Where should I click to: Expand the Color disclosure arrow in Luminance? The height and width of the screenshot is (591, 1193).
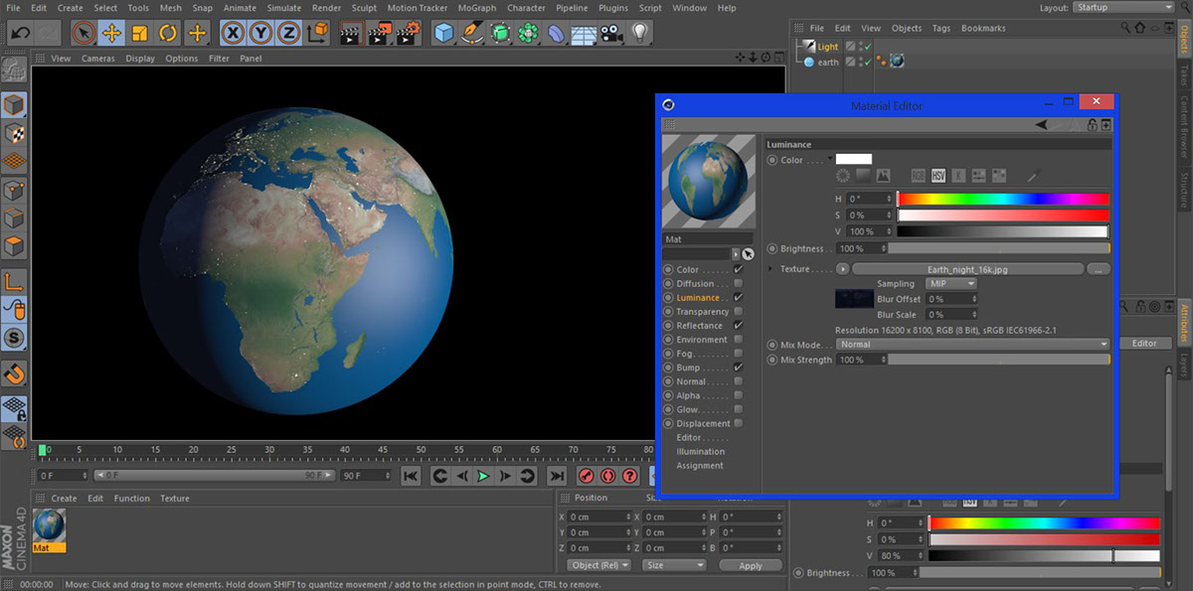click(x=830, y=157)
